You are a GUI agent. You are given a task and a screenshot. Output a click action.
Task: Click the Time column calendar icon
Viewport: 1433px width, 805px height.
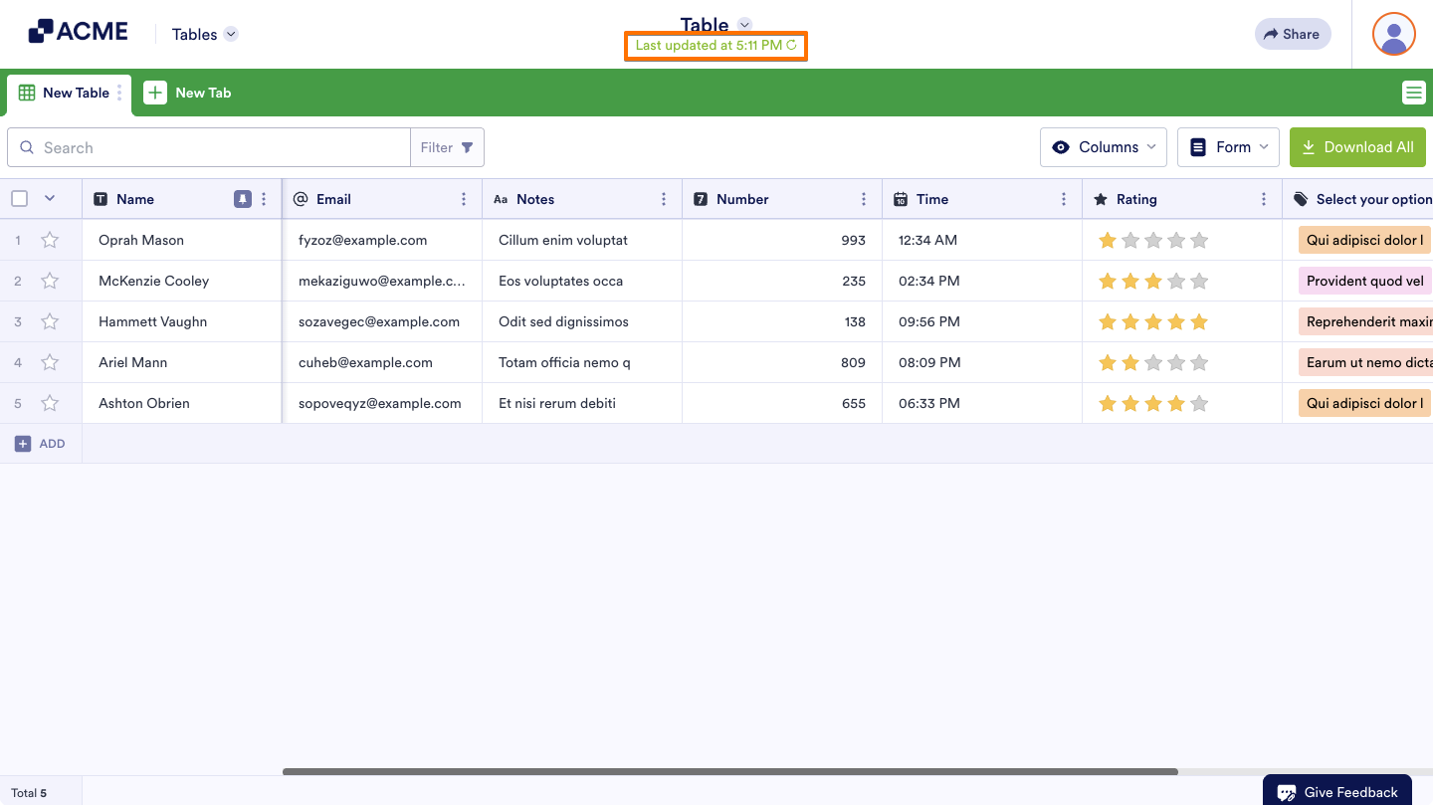(901, 199)
